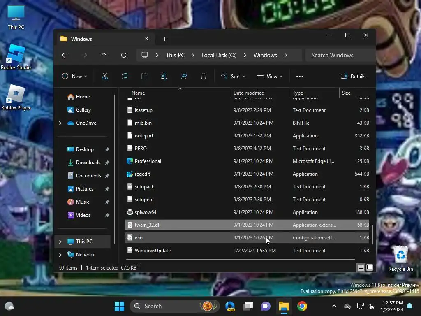Click the Paste clipboard icon
The image size is (421, 316).
click(144, 76)
